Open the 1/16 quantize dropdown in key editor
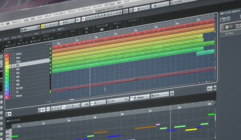This screenshot has width=241, height=140. pos(118,100)
